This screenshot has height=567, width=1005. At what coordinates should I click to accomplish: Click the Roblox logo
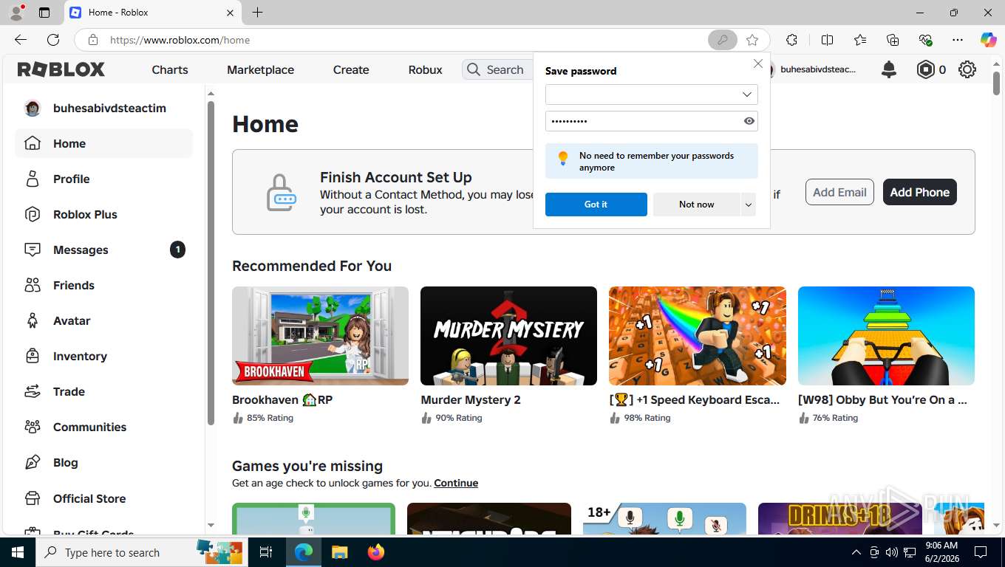61,69
